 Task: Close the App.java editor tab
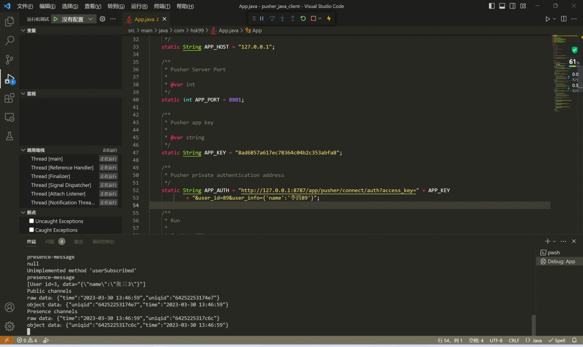click(164, 19)
